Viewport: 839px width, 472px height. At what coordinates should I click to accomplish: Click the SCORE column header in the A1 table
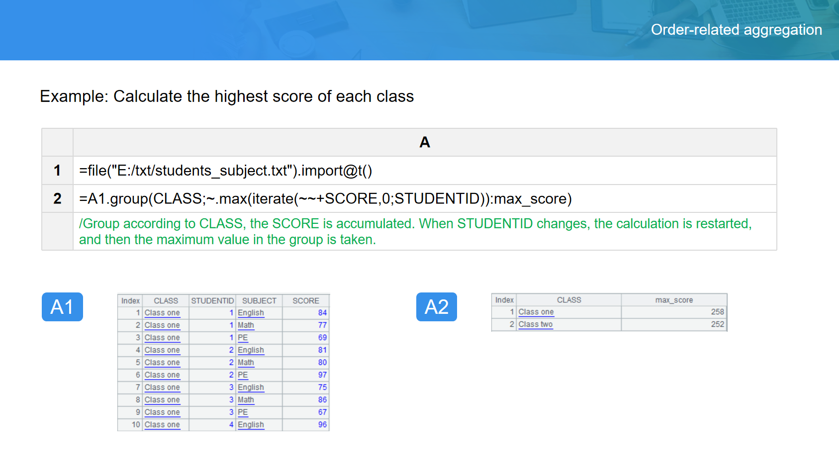(x=305, y=301)
